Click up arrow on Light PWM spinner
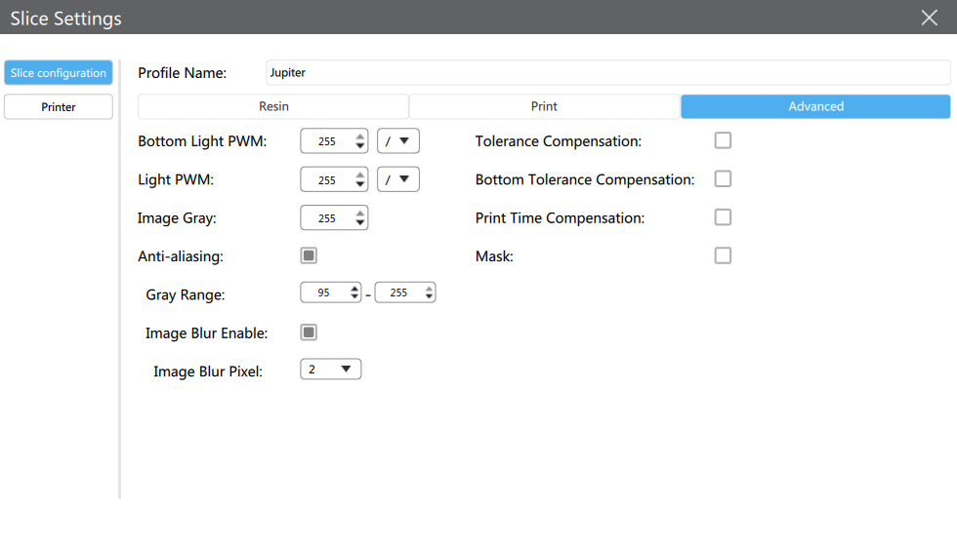Screen dimensions: 957x546 tap(360, 175)
